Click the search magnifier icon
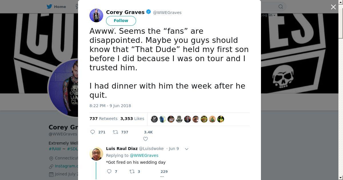Screen dimensions: 343x180 281,7
